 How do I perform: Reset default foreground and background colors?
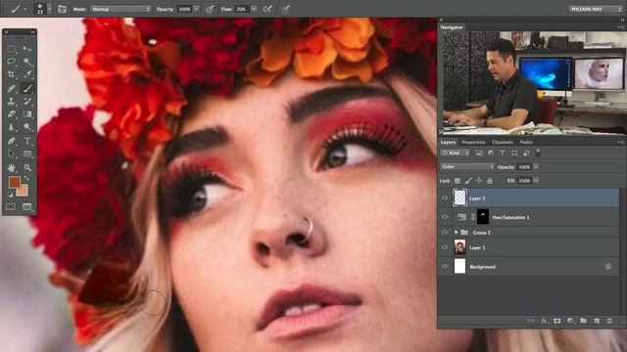point(11,195)
